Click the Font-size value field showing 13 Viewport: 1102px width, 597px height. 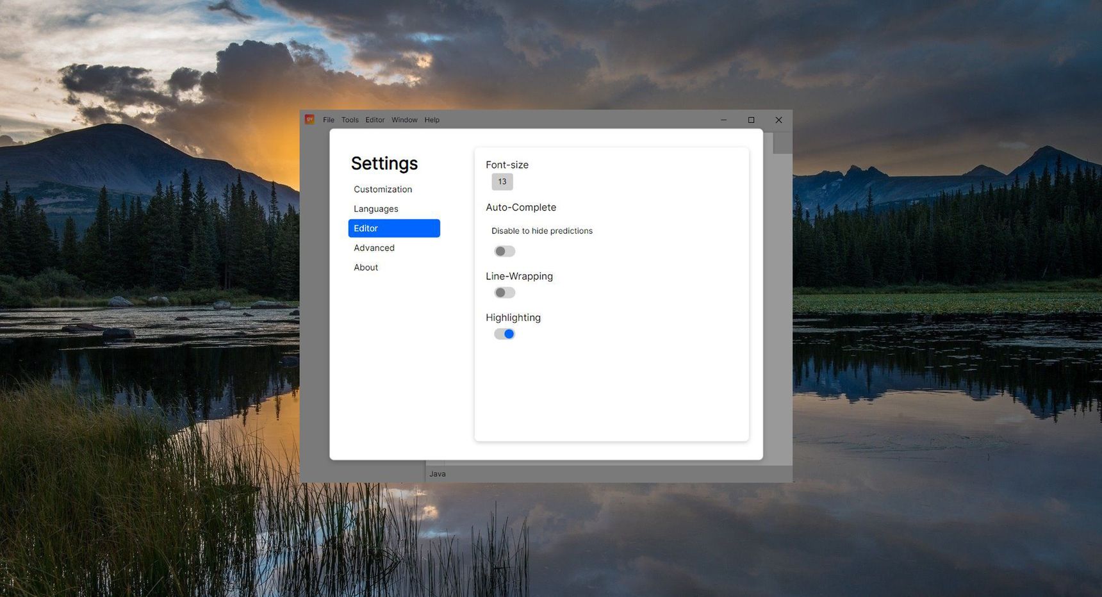(502, 182)
